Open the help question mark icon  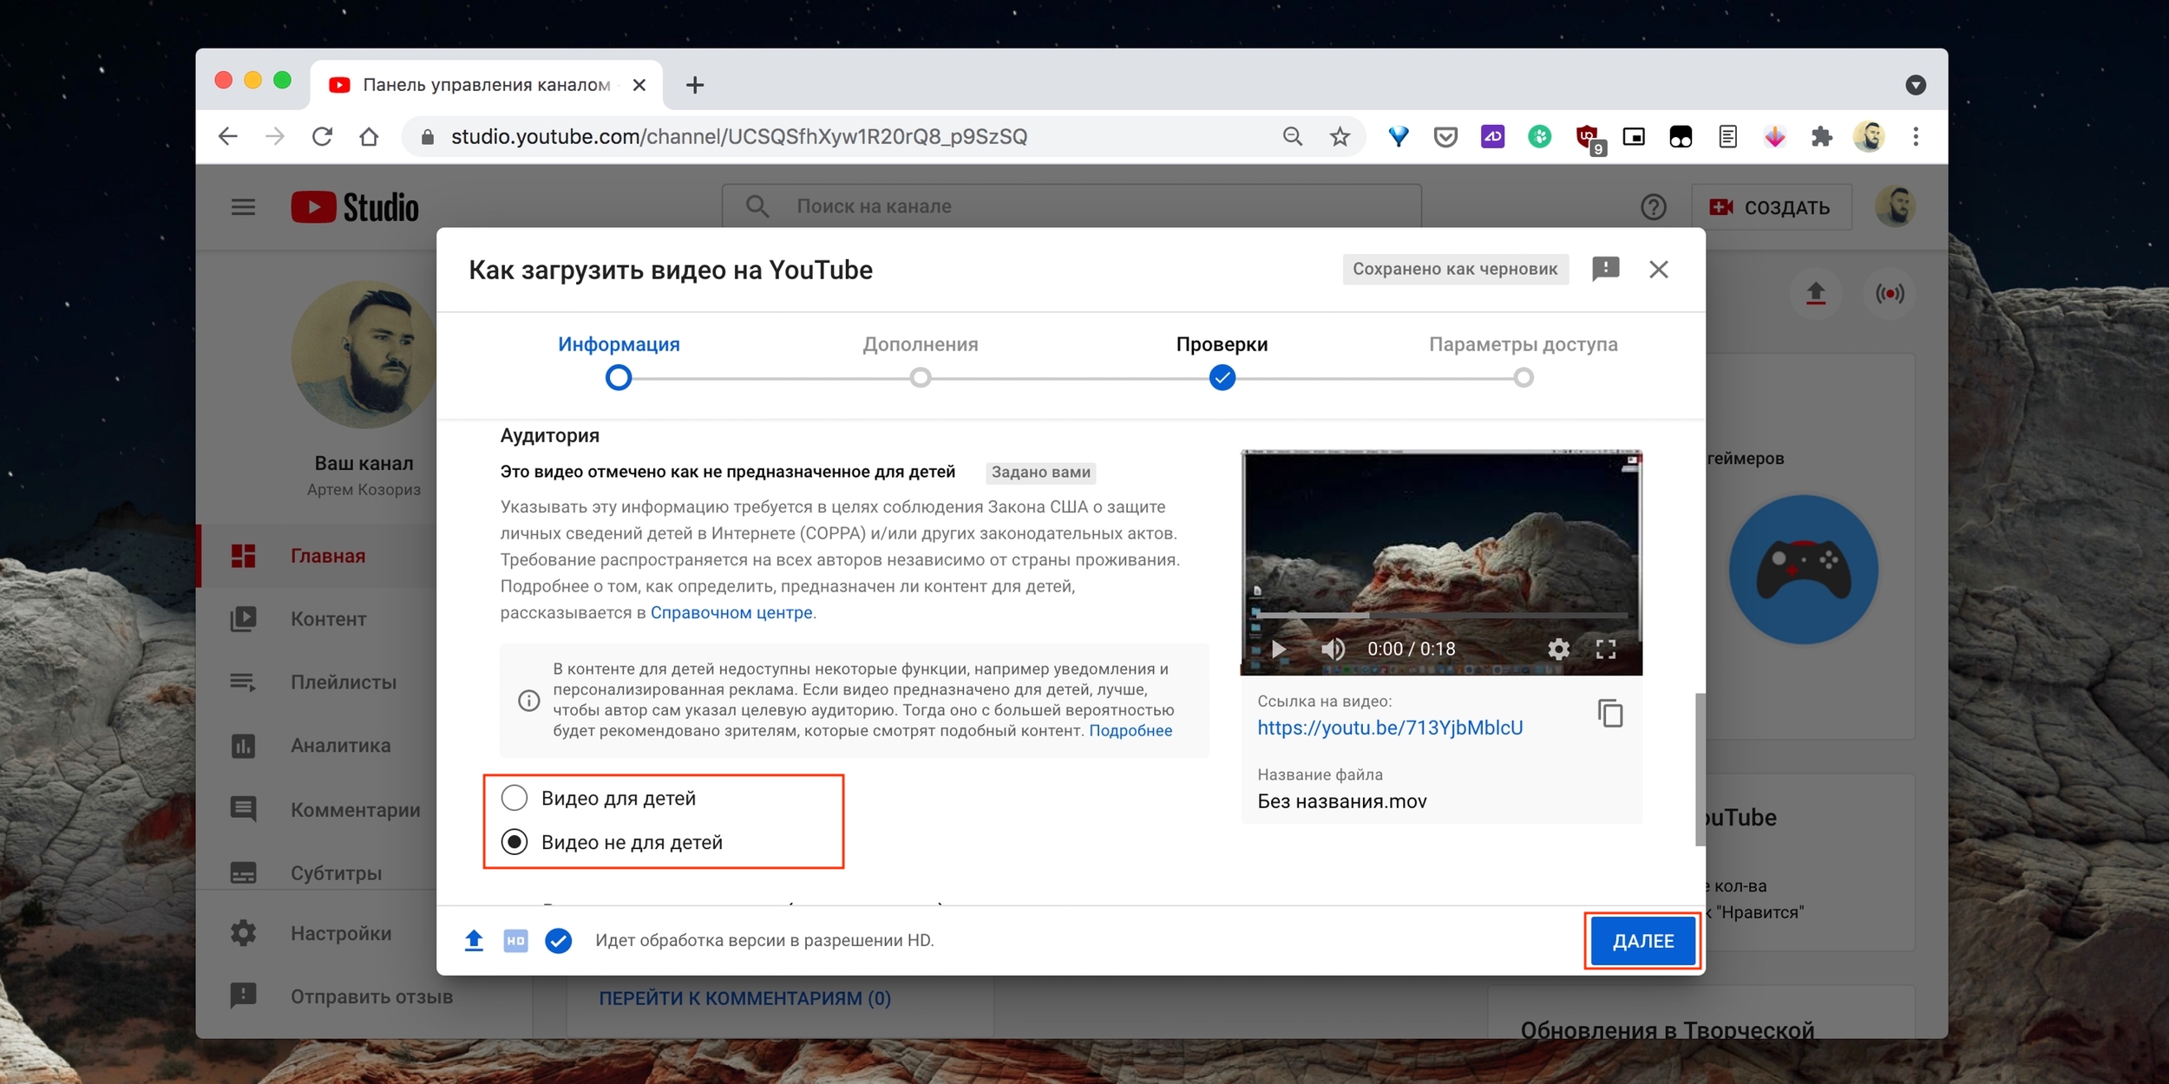point(1653,206)
